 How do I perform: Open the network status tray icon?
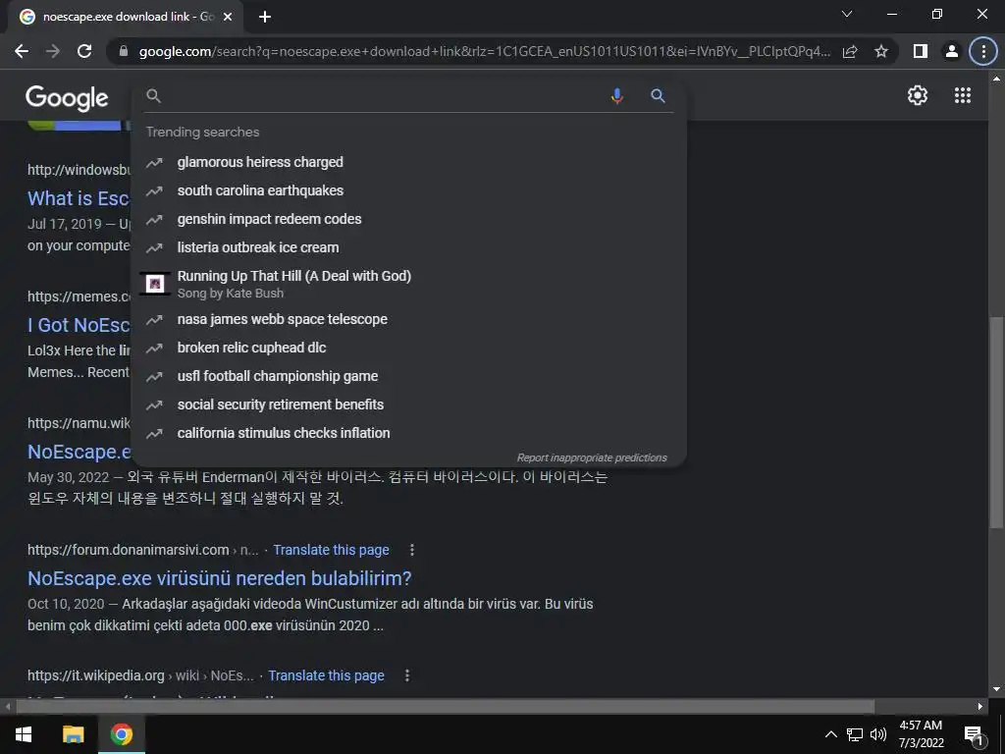pos(855,734)
